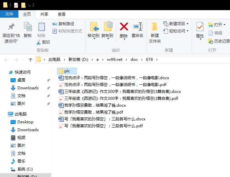Open 图片 under This PC

point(18,146)
